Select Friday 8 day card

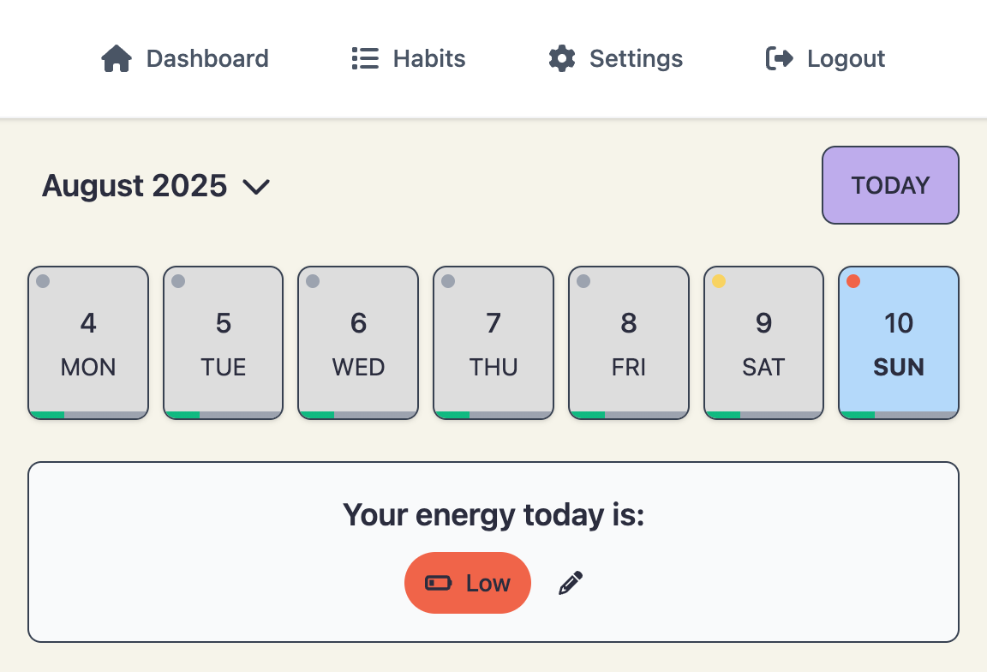pyautogui.click(x=628, y=343)
